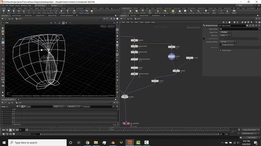
Task: Open the File menu
Action: pos(3,6)
